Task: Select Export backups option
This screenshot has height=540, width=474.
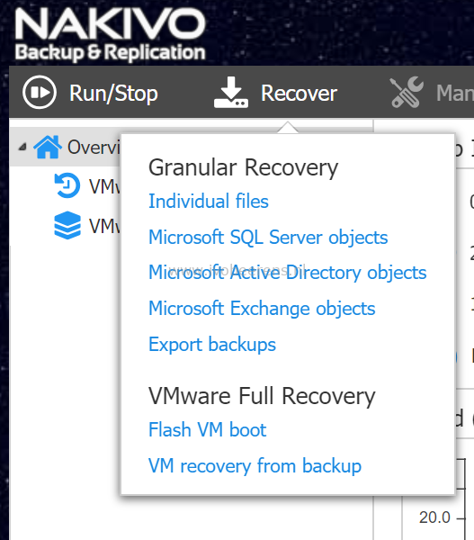Action: tap(212, 344)
